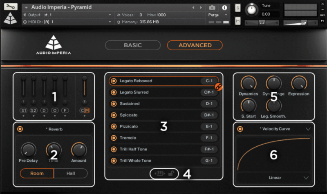Open the dropdown arrow below D
This screenshot has height=194, width=327.
pyautogui.click(x=44, y=116)
